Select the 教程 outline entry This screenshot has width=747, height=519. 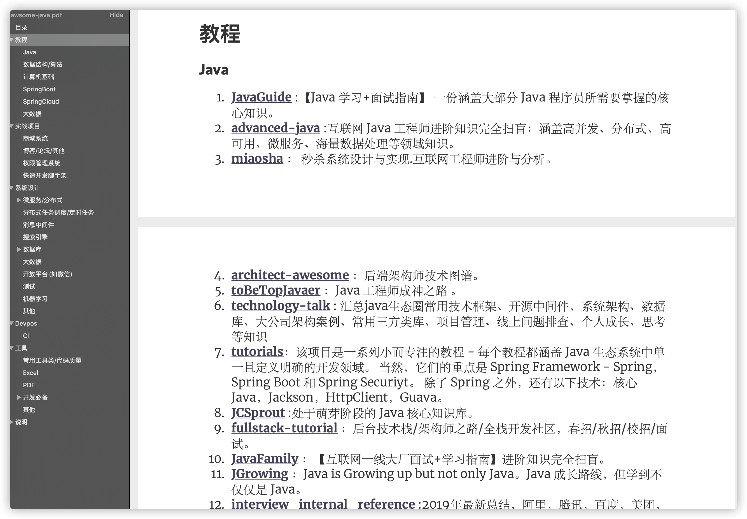[x=21, y=40]
